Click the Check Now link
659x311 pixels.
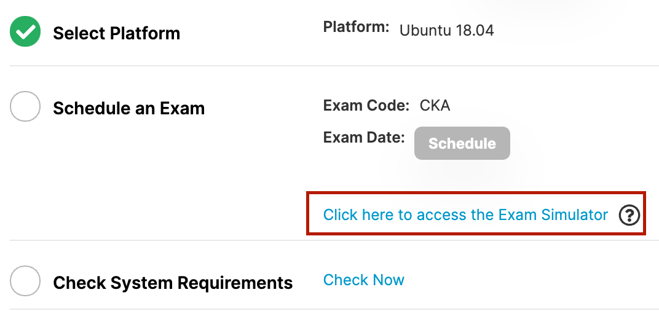point(363,280)
